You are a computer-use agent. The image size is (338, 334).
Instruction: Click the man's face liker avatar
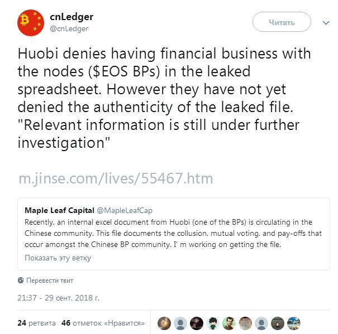(x=229, y=323)
